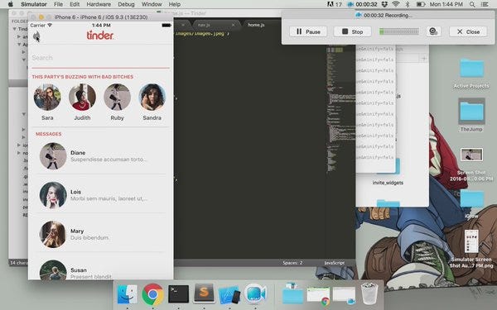Open the Wi-Fi status menu

(396, 4)
